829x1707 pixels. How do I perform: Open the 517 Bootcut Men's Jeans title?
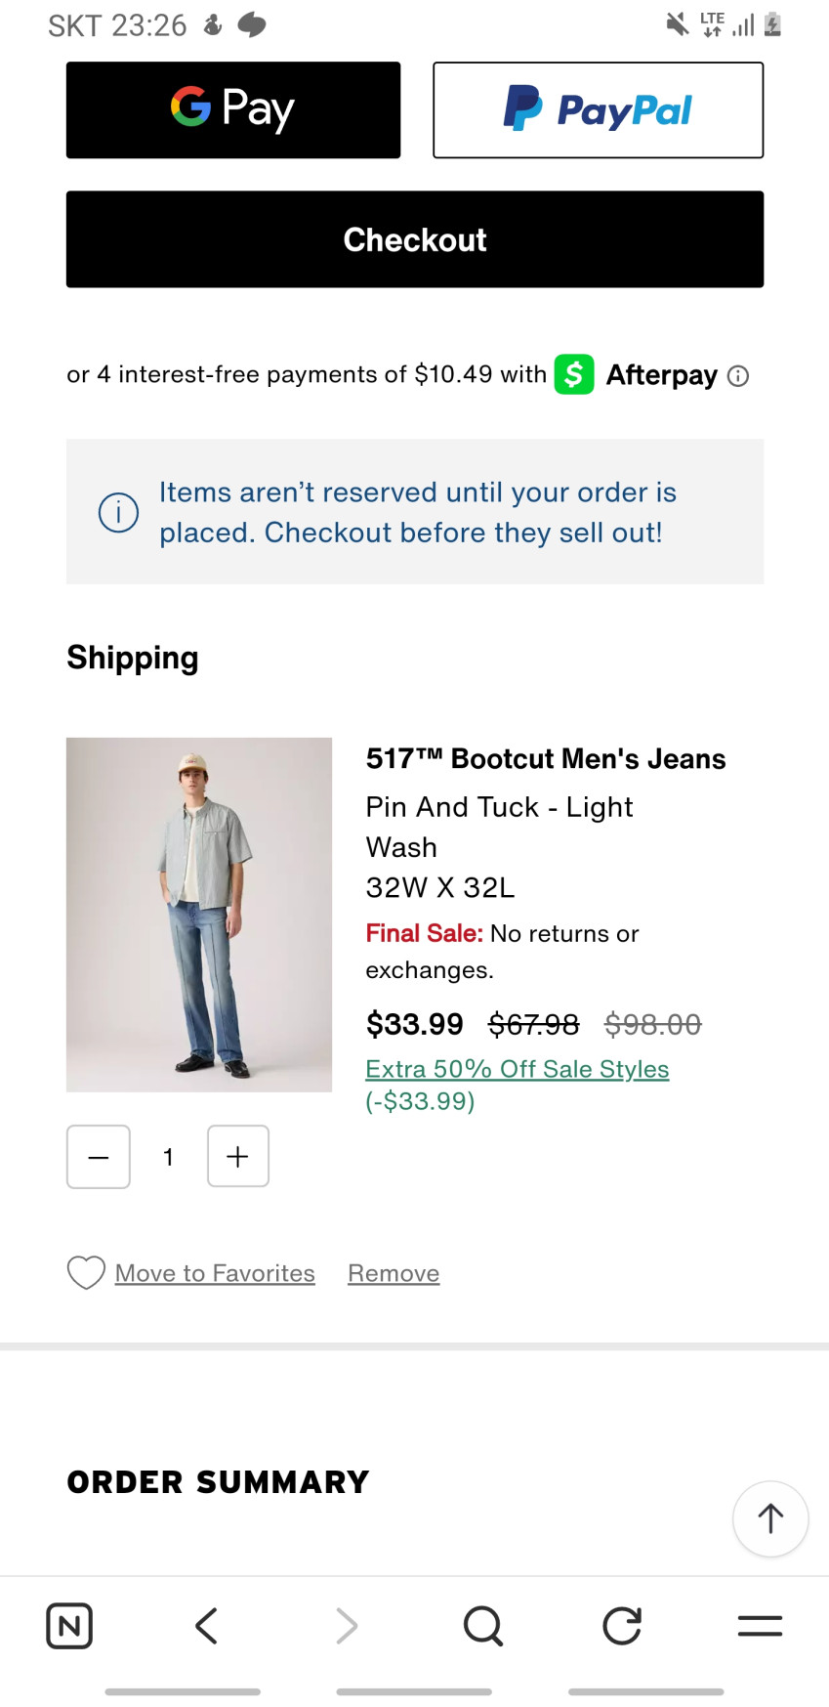pyautogui.click(x=545, y=759)
